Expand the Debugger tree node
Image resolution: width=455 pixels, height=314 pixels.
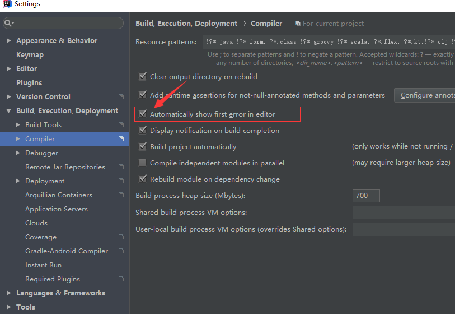tap(18, 153)
